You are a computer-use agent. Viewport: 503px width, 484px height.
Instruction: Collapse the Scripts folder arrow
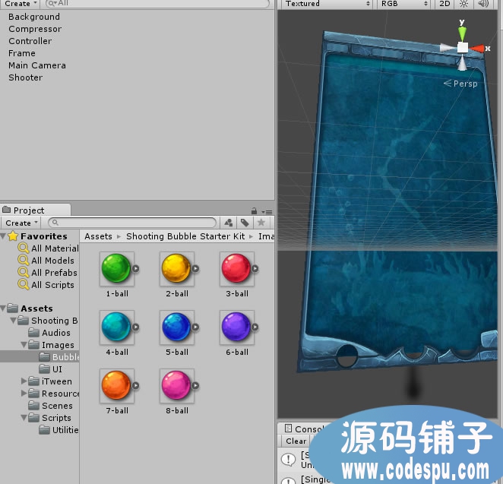[x=24, y=418]
